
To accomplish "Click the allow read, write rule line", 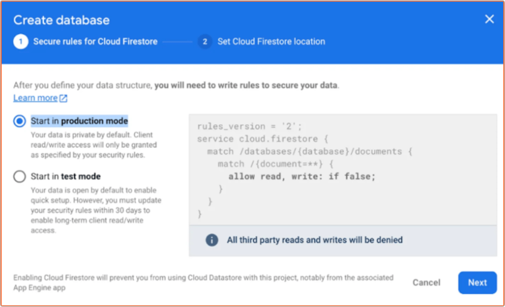I will click(x=302, y=177).
